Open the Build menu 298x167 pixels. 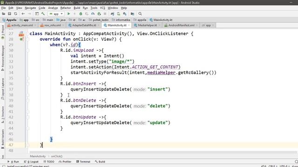77,8
